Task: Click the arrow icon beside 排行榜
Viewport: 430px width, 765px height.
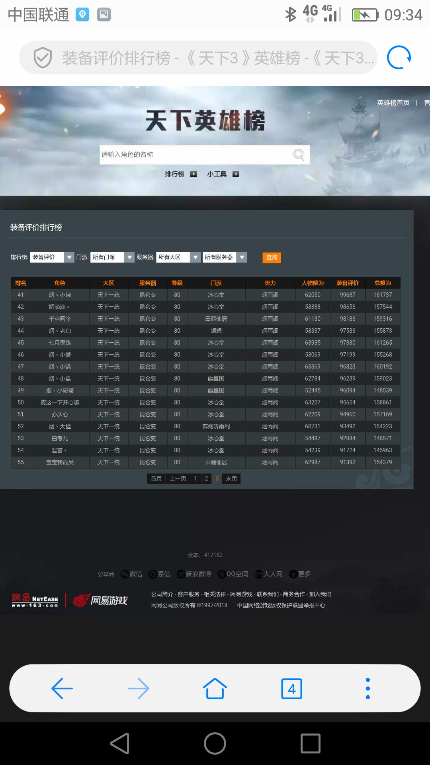Action: coord(193,174)
